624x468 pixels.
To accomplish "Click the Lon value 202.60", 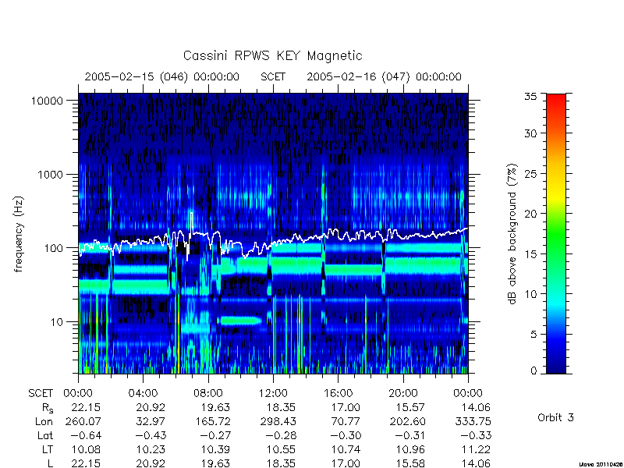I will click(x=407, y=421).
